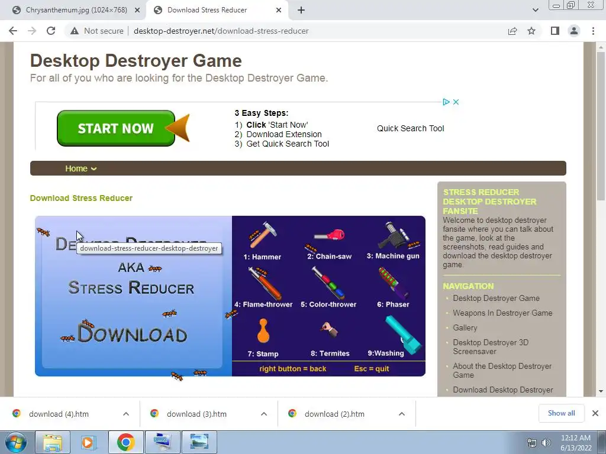Click the Hammer weapon icon
606x454 pixels.
point(263,234)
